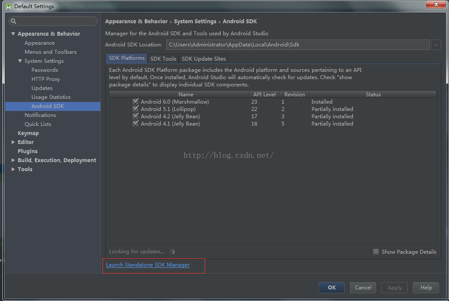Click the OK button

332,288
